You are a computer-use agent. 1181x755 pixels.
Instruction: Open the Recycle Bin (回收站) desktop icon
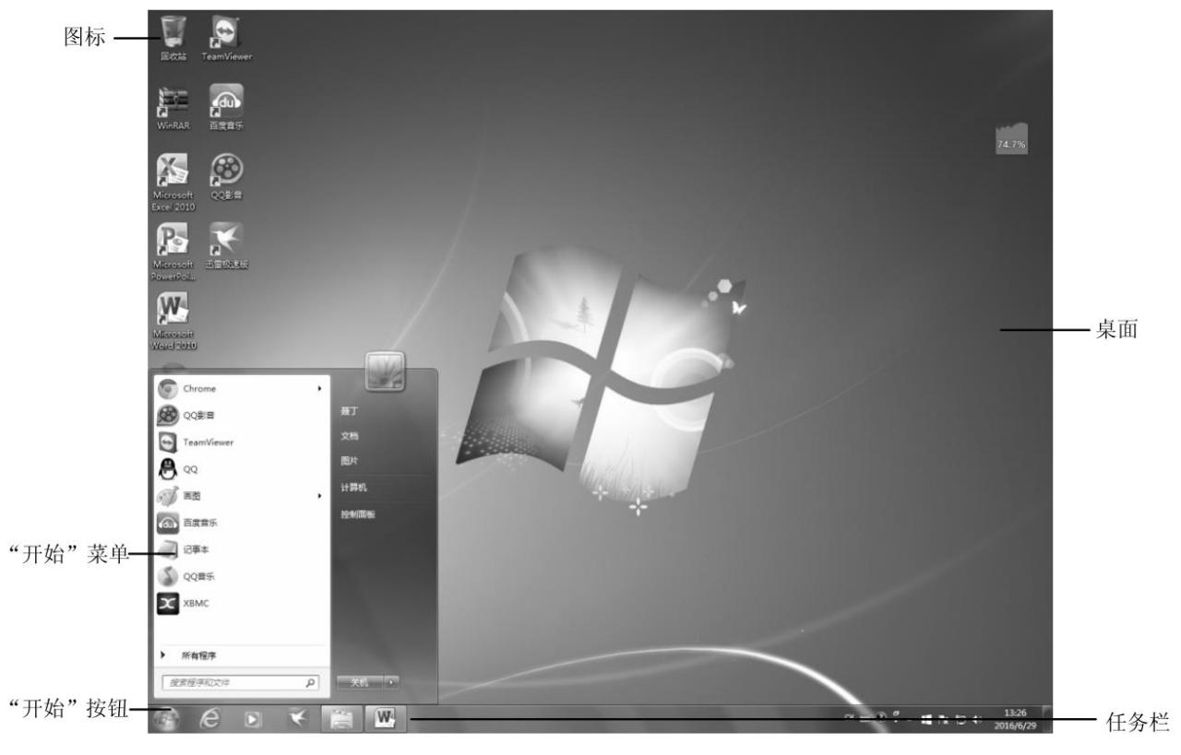[173, 38]
